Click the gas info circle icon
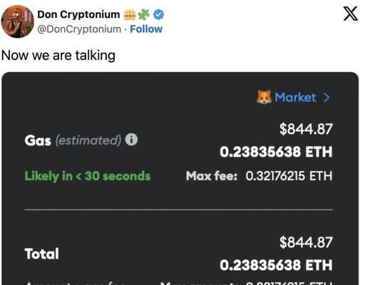Image resolution: width=368 pixels, height=285 pixels. coord(131,140)
